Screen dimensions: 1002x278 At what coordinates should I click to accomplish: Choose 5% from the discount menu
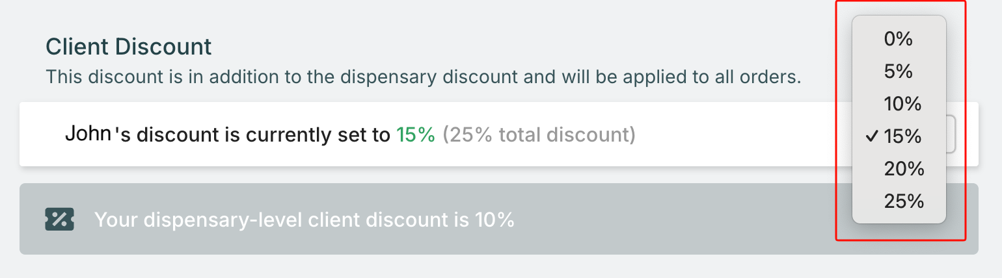pyautogui.click(x=899, y=71)
